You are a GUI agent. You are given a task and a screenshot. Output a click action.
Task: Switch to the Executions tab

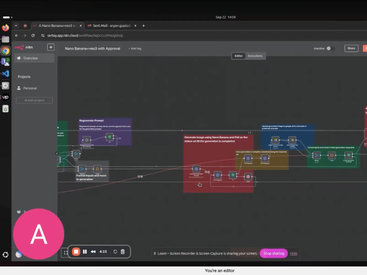click(x=255, y=56)
